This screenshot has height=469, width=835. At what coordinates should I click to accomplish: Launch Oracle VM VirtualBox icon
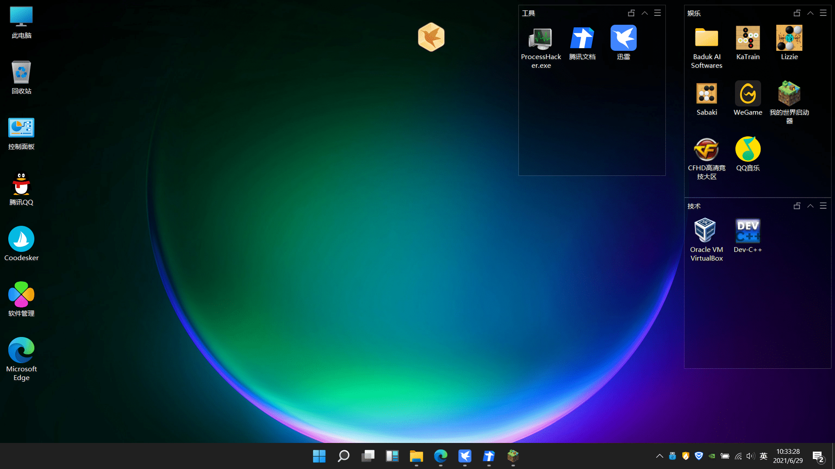[x=707, y=240]
